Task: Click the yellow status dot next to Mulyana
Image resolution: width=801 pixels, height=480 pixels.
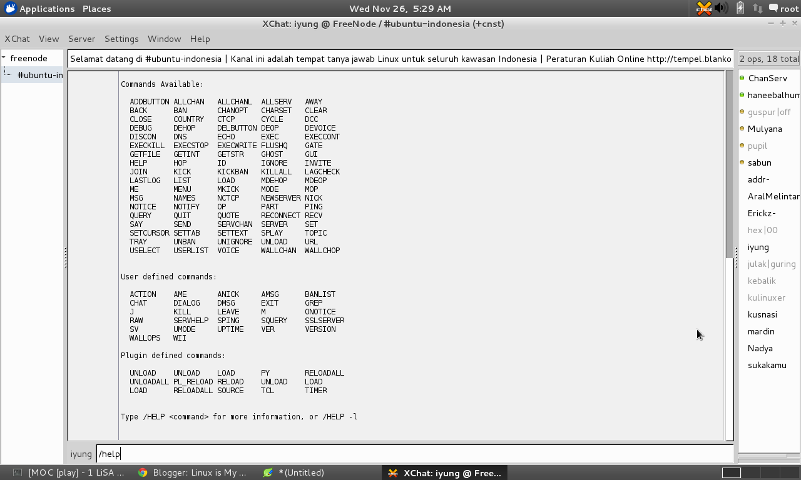Action: pyautogui.click(x=743, y=129)
